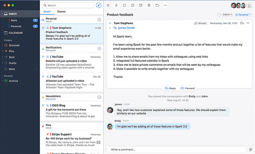This screenshot has width=255, height=154.
Task: Expand the Snoozed folder in the sidebar
Action: [2, 45]
